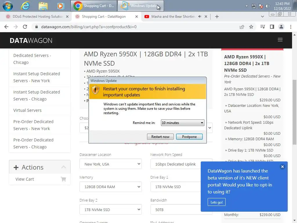Open Windows Explorer folder icon
Viewport: 297px width, 223px height.
pos(43,6)
